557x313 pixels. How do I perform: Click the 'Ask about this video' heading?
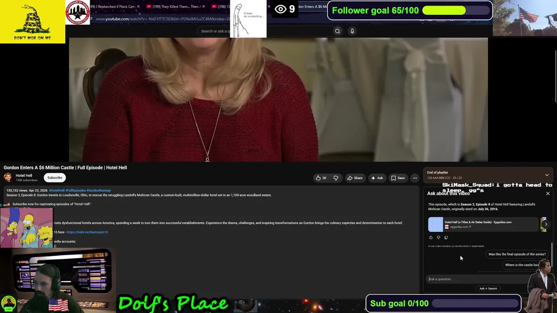448,193
